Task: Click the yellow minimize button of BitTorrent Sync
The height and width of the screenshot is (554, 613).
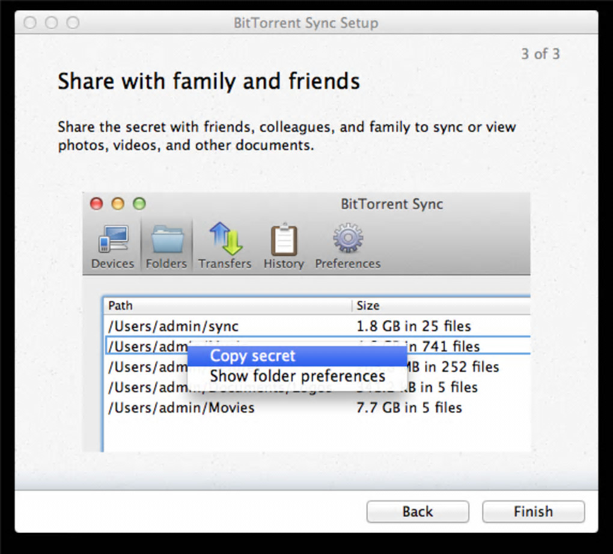Action: tap(118, 204)
